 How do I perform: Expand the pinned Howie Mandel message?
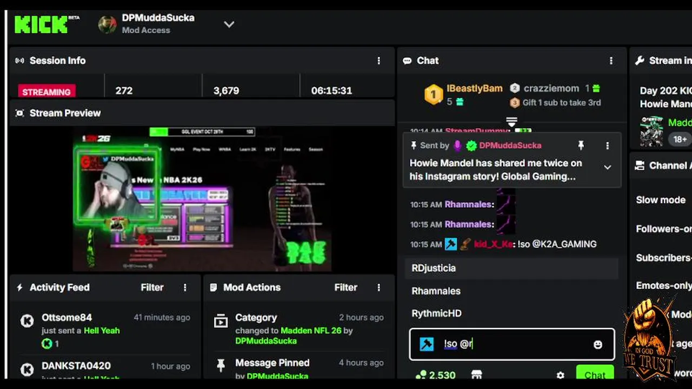[607, 167]
